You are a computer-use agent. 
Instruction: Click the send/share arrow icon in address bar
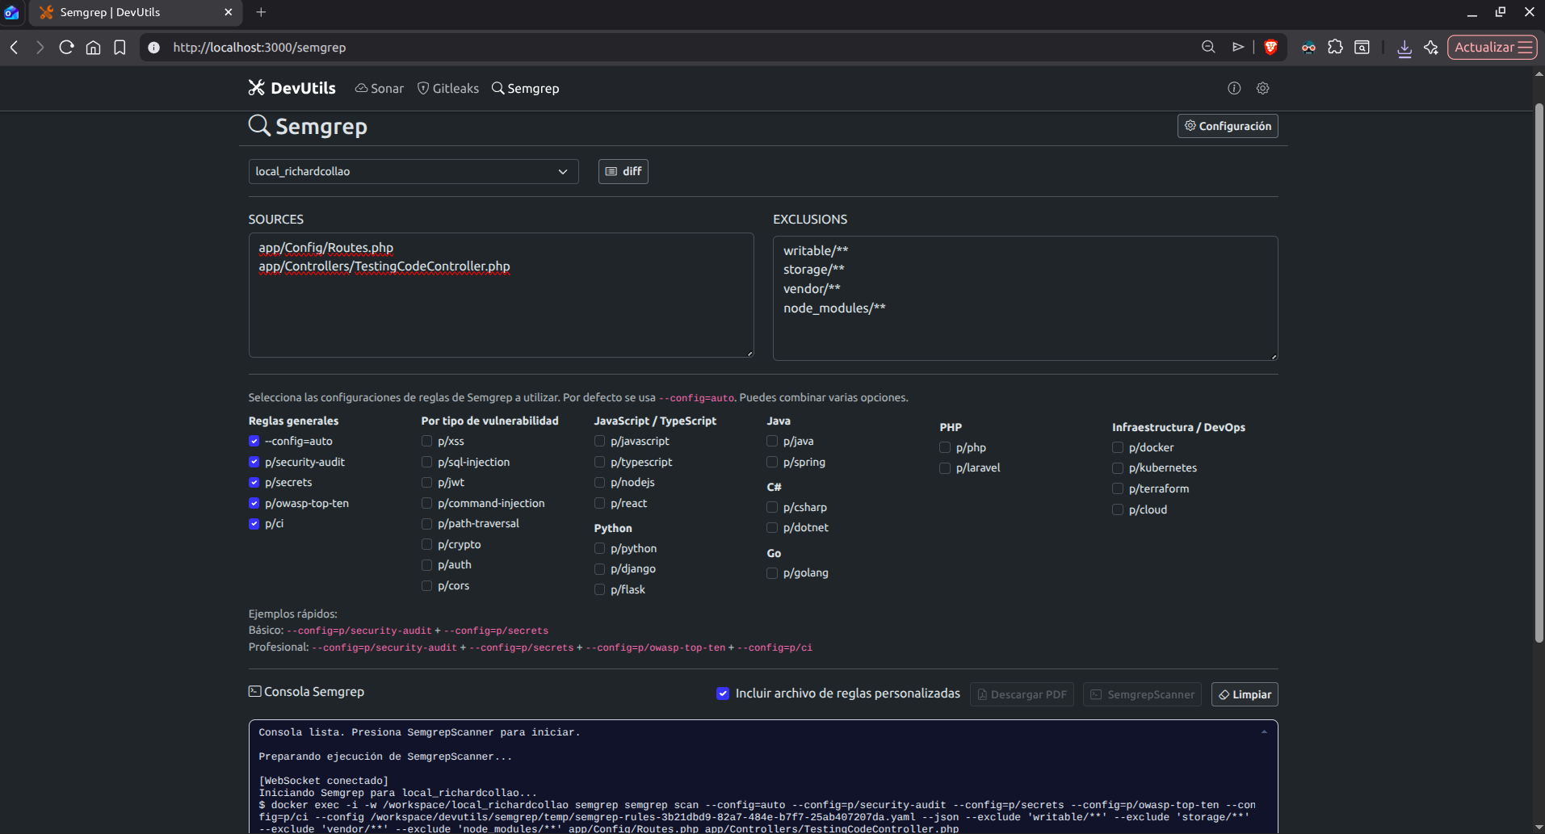pyautogui.click(x=1238, y=48)
